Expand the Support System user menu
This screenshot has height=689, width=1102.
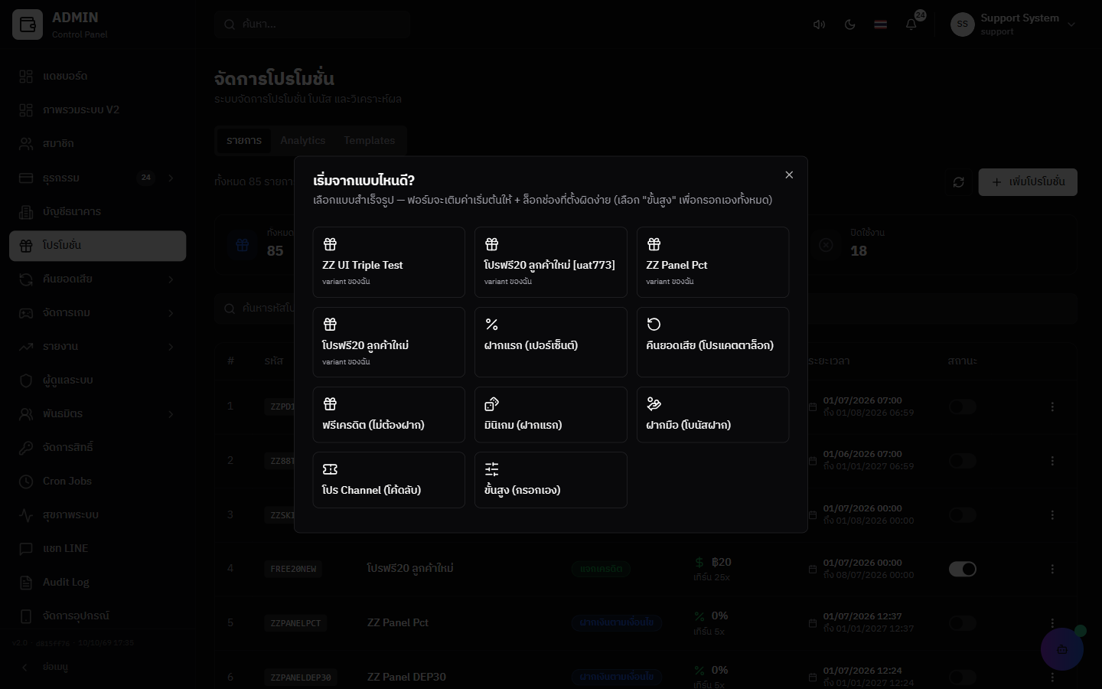point(1013,24)
